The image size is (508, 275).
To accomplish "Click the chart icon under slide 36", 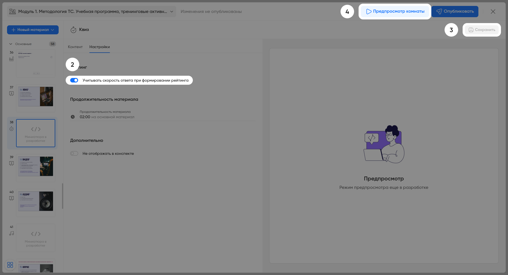I will pos(11,59).
